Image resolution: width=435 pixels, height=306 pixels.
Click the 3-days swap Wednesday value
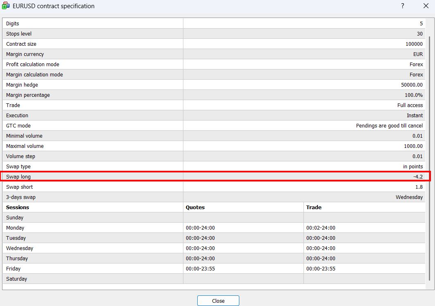[x=409, y=197]
